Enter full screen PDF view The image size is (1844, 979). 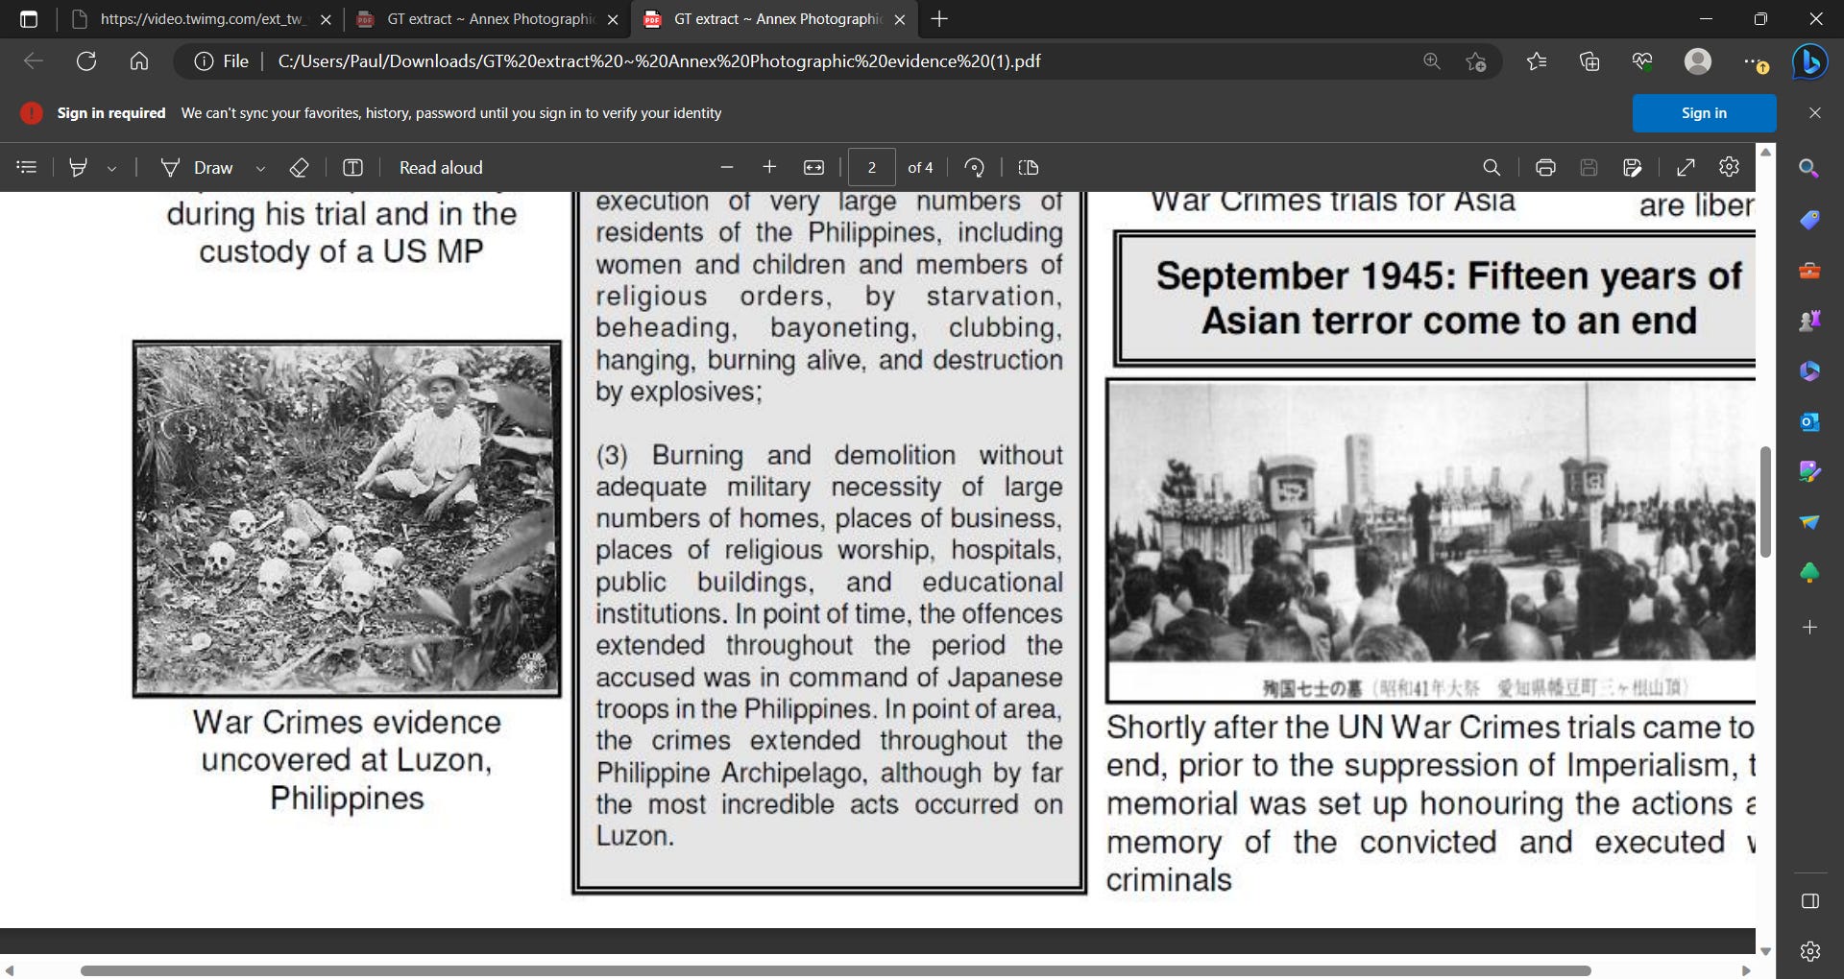pos(1686,167)
